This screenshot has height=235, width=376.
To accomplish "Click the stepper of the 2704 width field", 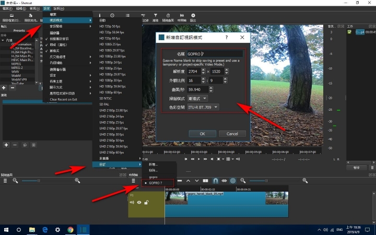I will tap(203, 72).
